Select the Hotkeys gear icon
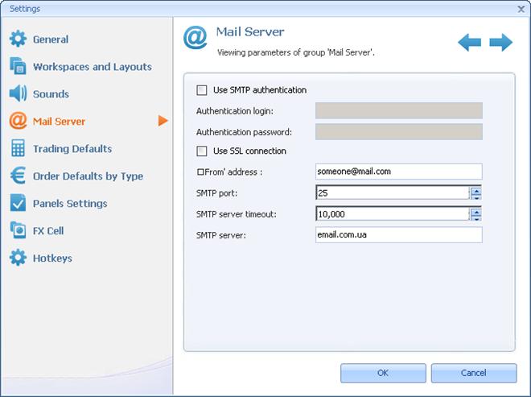Screen dimensions: 531x397 pyautogui.click(x=18, y=258)
